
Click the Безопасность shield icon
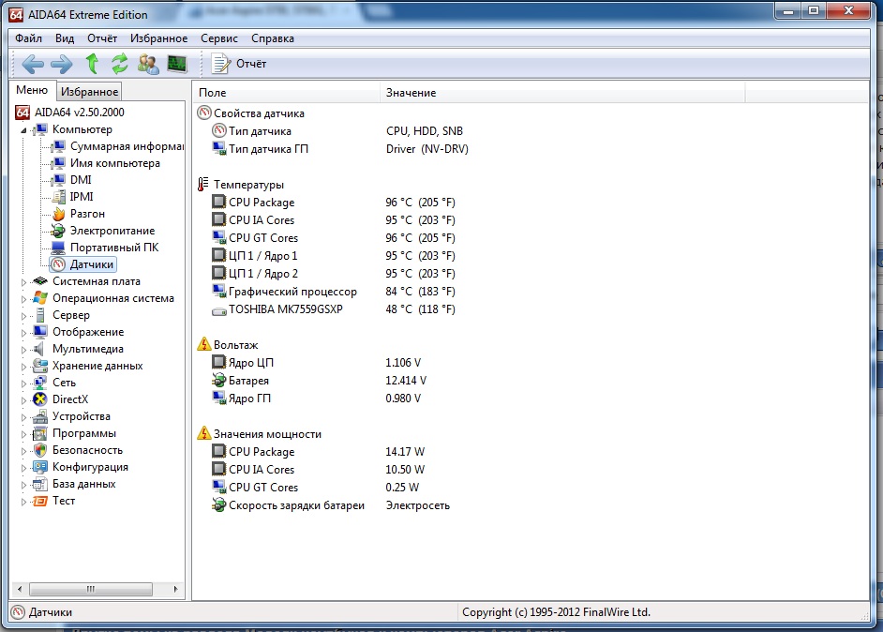tap(40, 450)
